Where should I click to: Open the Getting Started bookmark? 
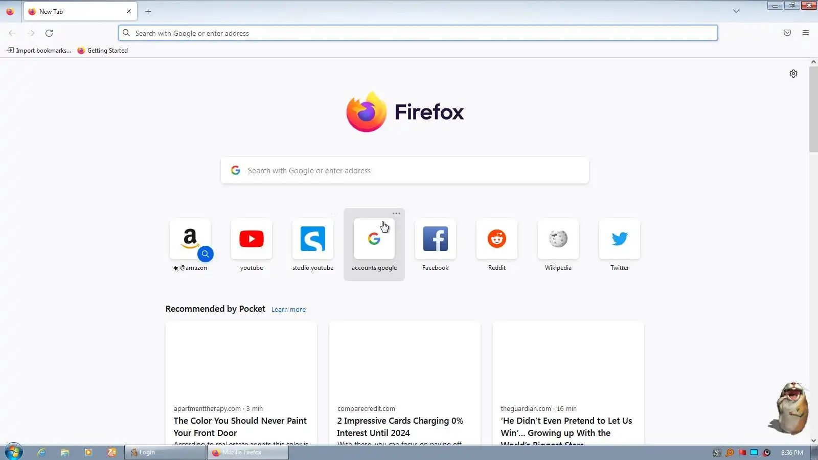[102, 51]
